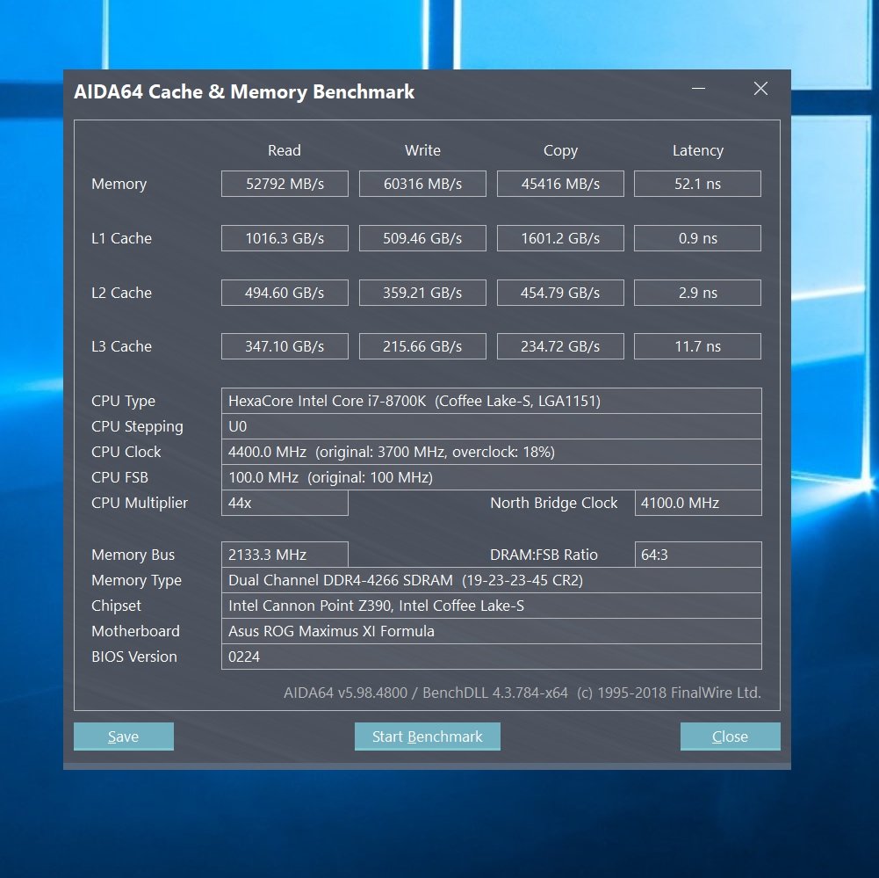Select Memory copy value 45416 MB/s
879x878 pixels.
[x=560, y=184]
